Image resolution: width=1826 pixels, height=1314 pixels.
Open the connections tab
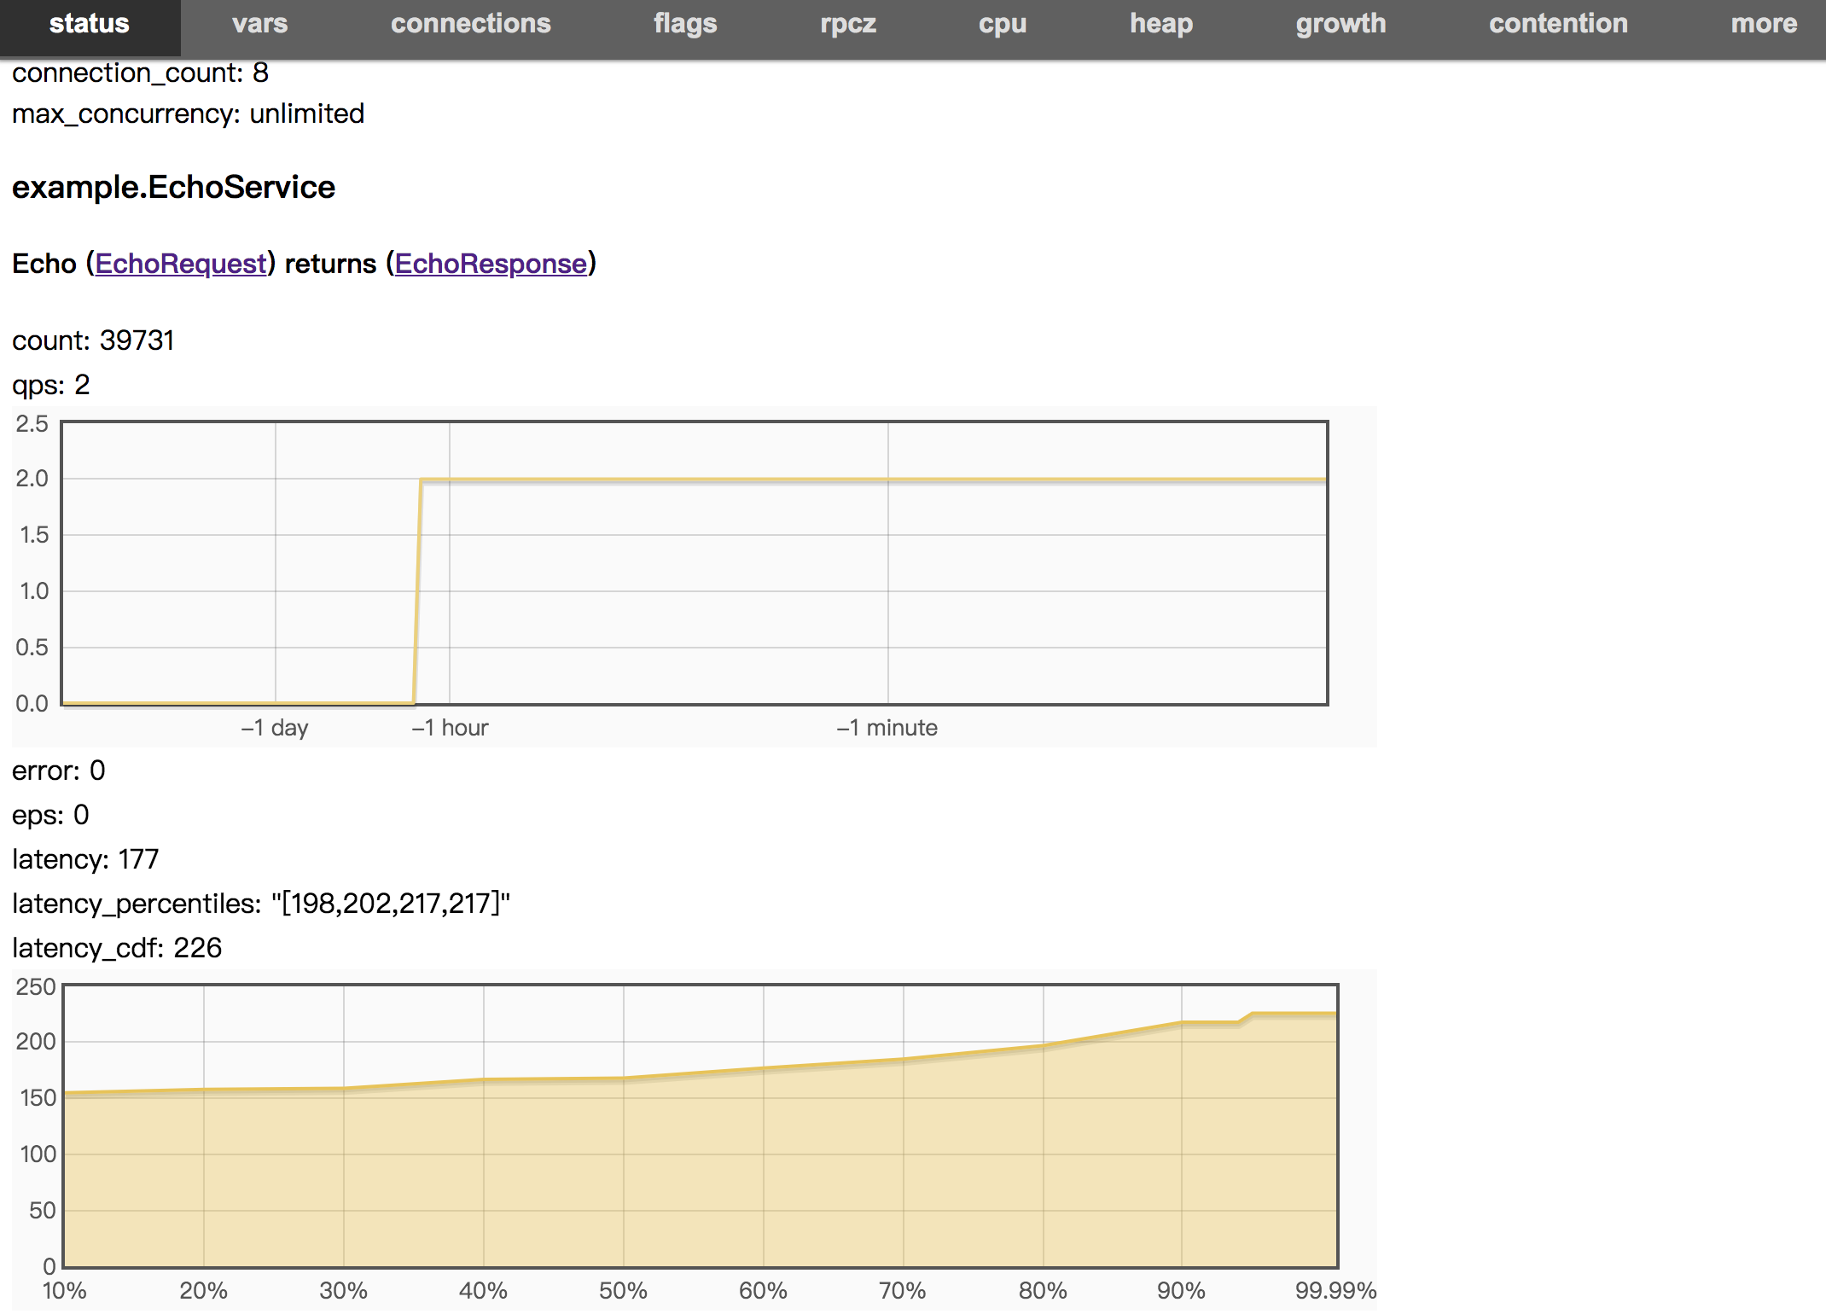tap(470, 24)
